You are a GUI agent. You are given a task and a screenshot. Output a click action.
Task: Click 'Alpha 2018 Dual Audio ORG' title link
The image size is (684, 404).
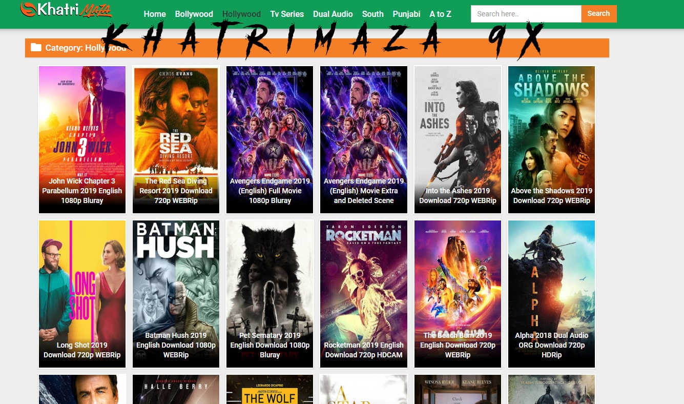point(551,345)
